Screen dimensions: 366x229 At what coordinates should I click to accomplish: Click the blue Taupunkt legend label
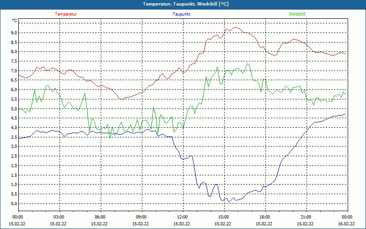(181, 14)
